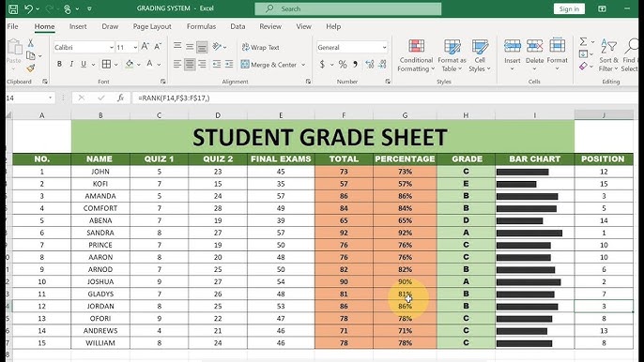The width and height of the screenshot is (644, 362).
Task: Click the Wrap Text button
Action: 260,47
